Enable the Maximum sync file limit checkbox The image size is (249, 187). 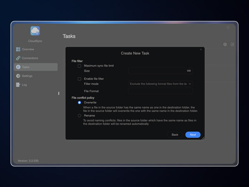pos(79,66)
